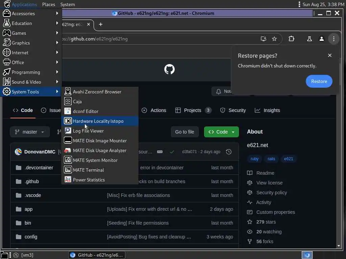Click the MATE System Monitor icon
This screenshot has width=346, height=259.
[x=68, y=160]
